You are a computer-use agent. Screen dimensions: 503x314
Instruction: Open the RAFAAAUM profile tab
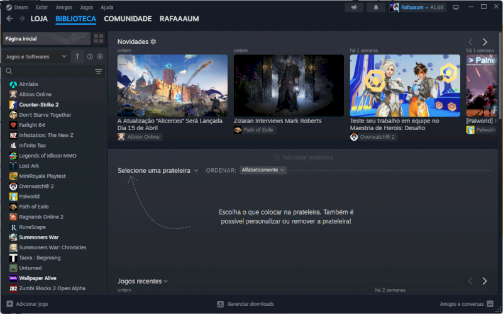(179, 19)
